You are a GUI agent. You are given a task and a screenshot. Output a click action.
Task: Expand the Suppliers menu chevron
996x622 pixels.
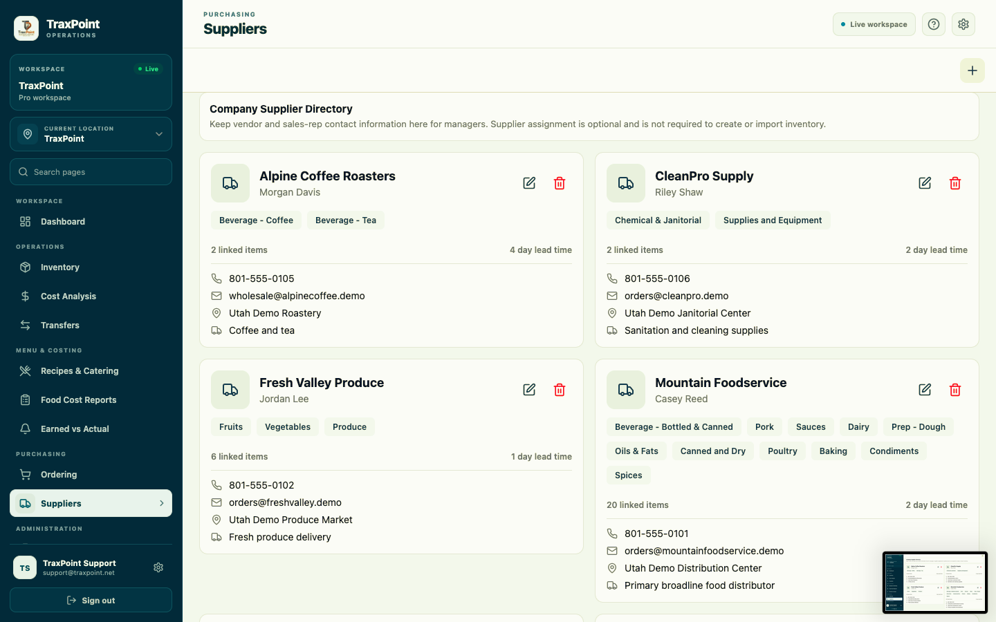tap(162, 503)
